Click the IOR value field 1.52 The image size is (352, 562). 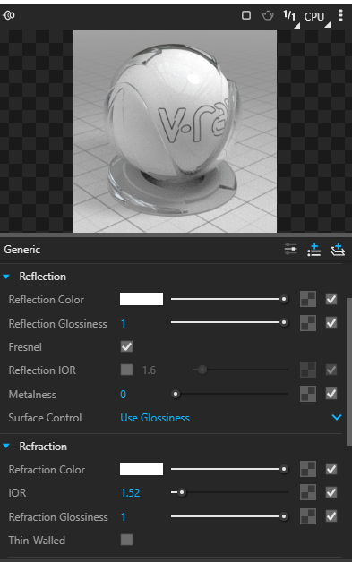coord(131,493)
